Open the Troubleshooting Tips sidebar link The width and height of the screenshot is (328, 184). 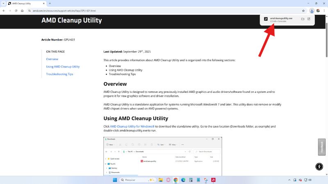click(59, 74)
